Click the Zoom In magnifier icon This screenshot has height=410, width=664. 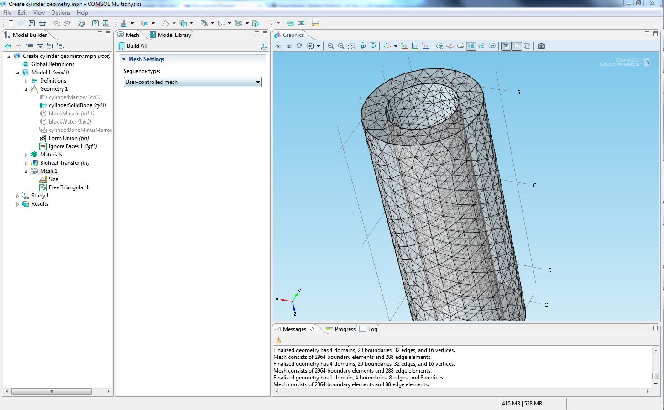click(330, 46)
